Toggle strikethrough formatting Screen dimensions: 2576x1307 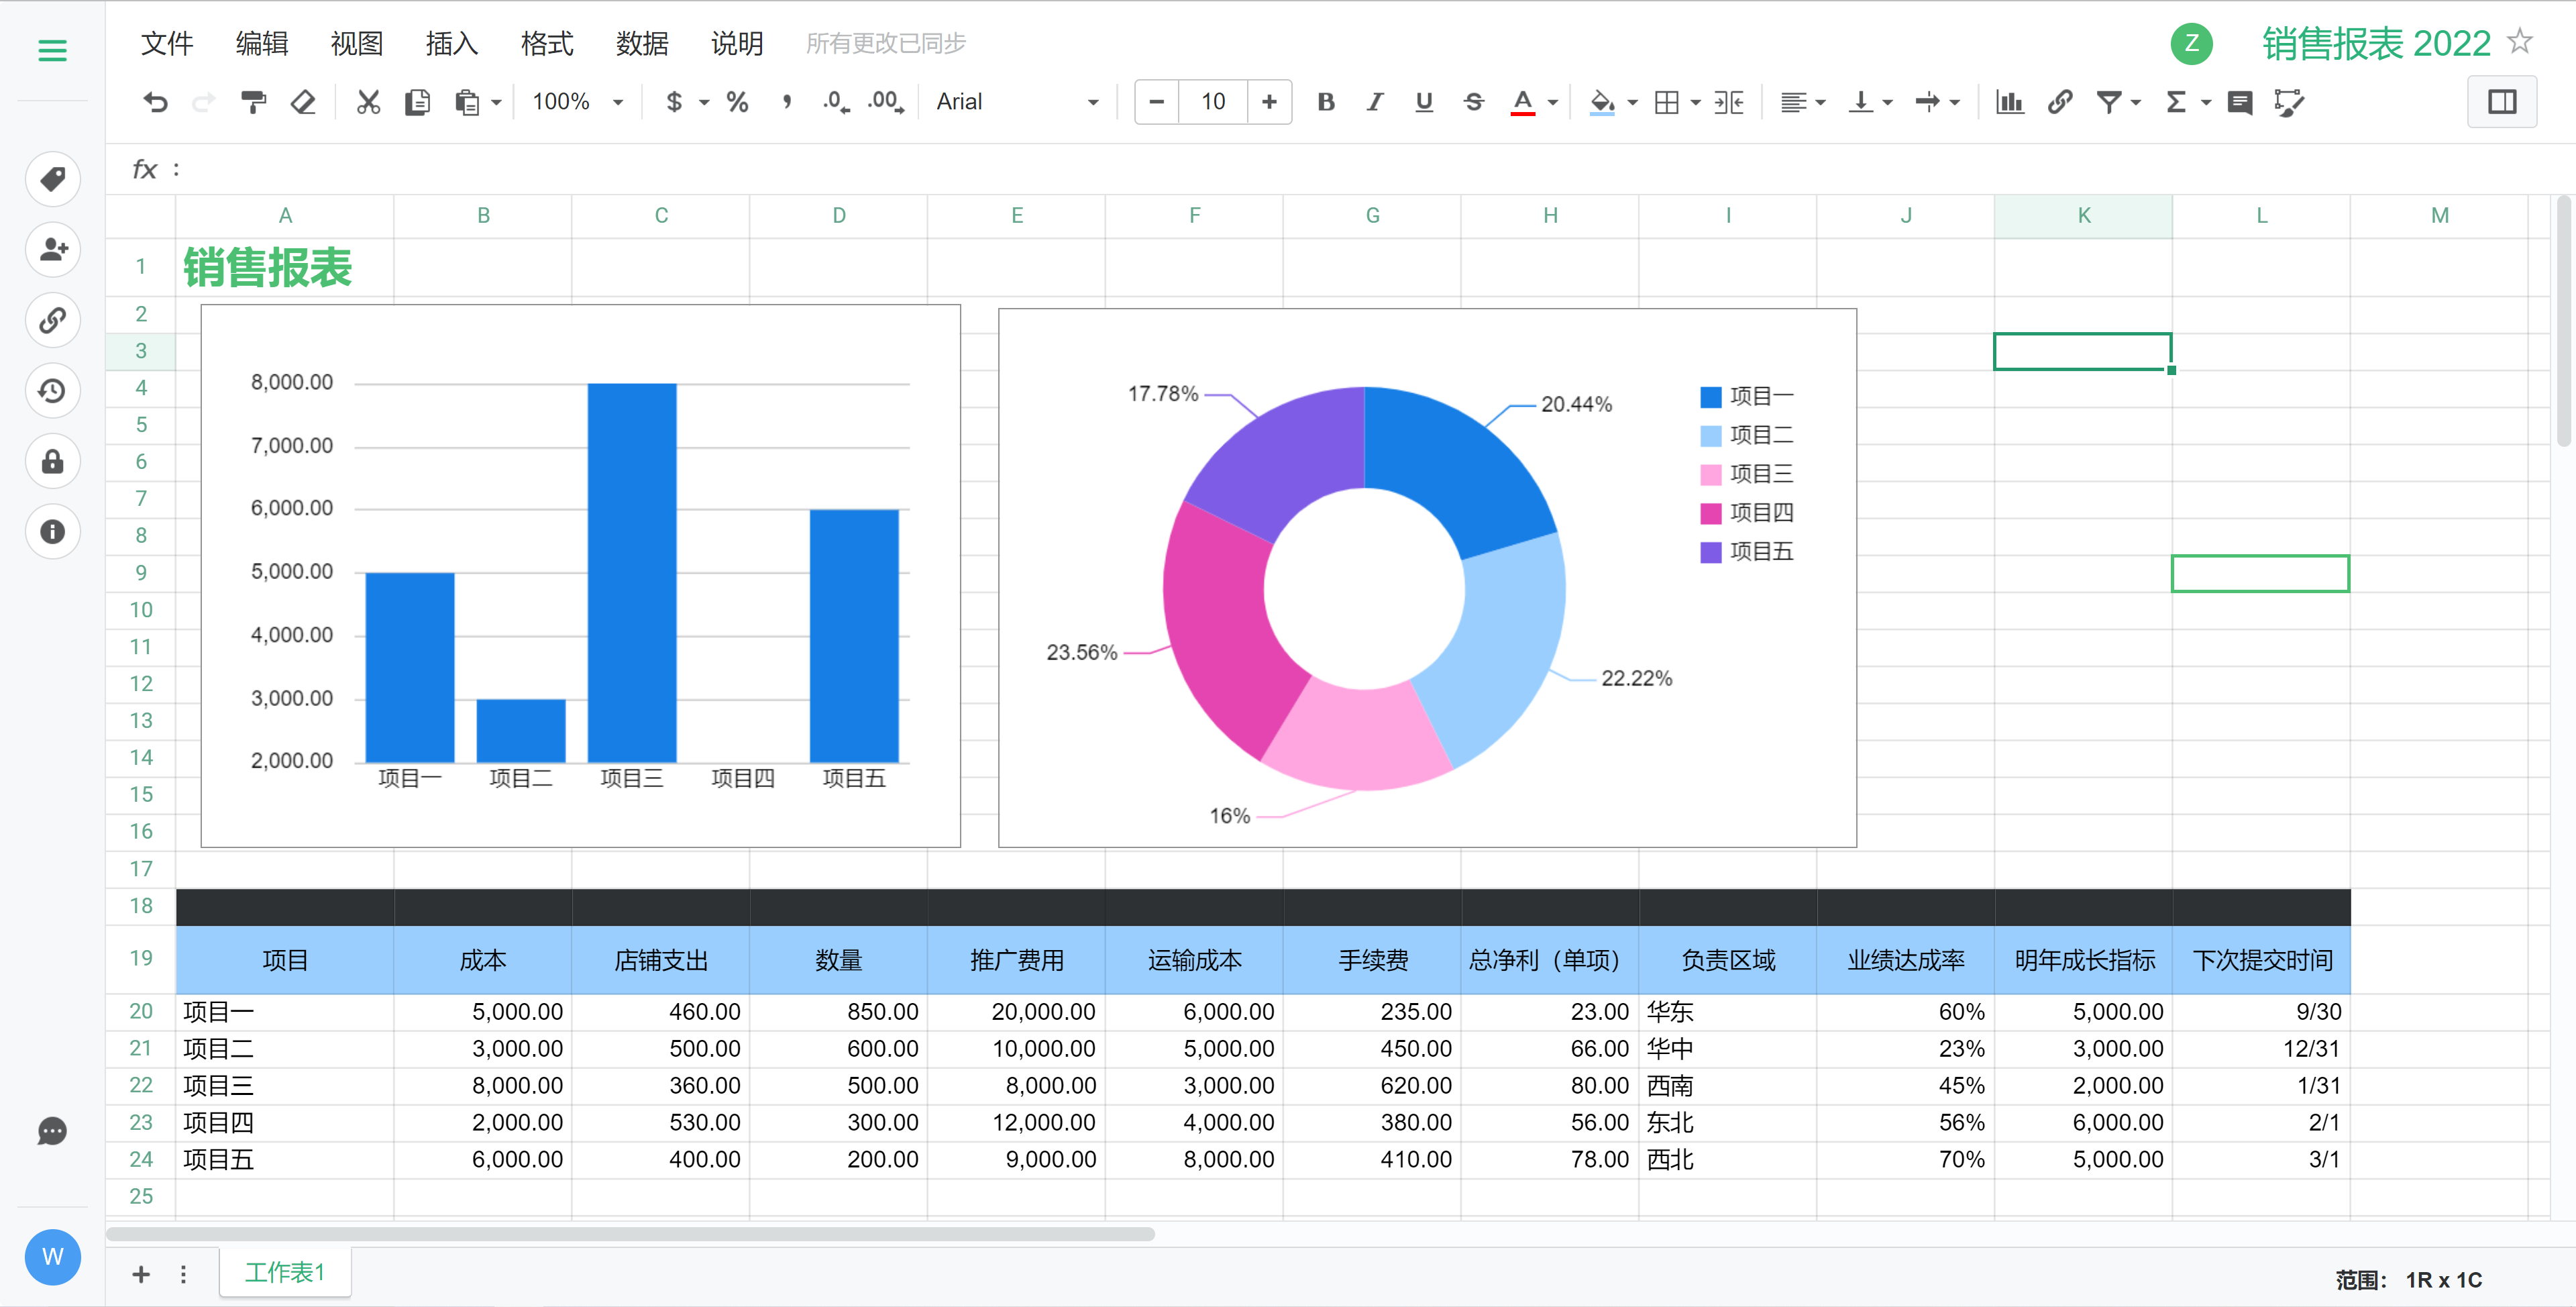pos(1473,102)
